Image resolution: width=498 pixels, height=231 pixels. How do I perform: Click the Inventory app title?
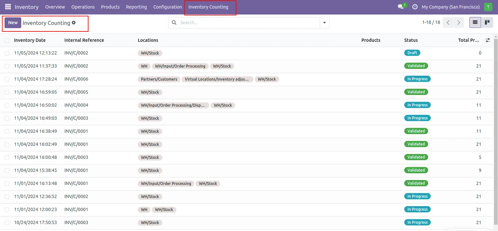click(x=27, y=7)
